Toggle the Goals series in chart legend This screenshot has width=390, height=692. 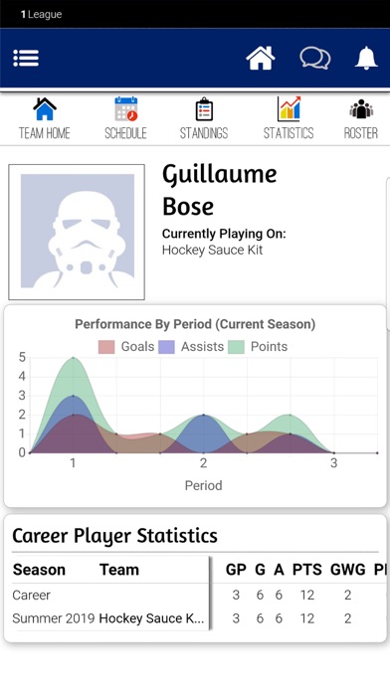126,346
